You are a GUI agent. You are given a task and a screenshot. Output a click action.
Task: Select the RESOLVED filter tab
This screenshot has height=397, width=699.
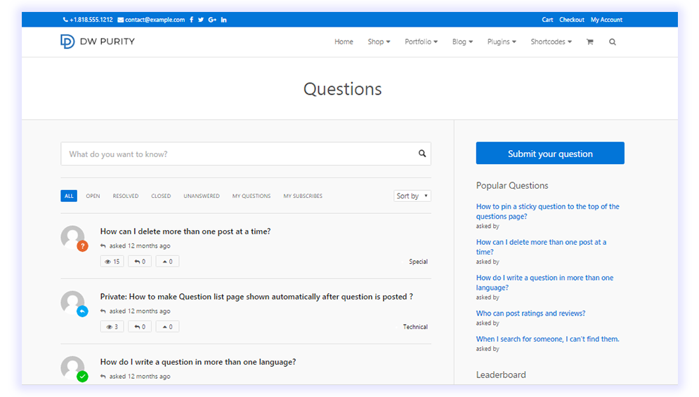point(125,196)
